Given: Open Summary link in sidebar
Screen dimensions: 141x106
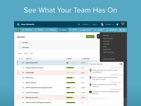Looking at the screenshot, I should tap(106, 41).
